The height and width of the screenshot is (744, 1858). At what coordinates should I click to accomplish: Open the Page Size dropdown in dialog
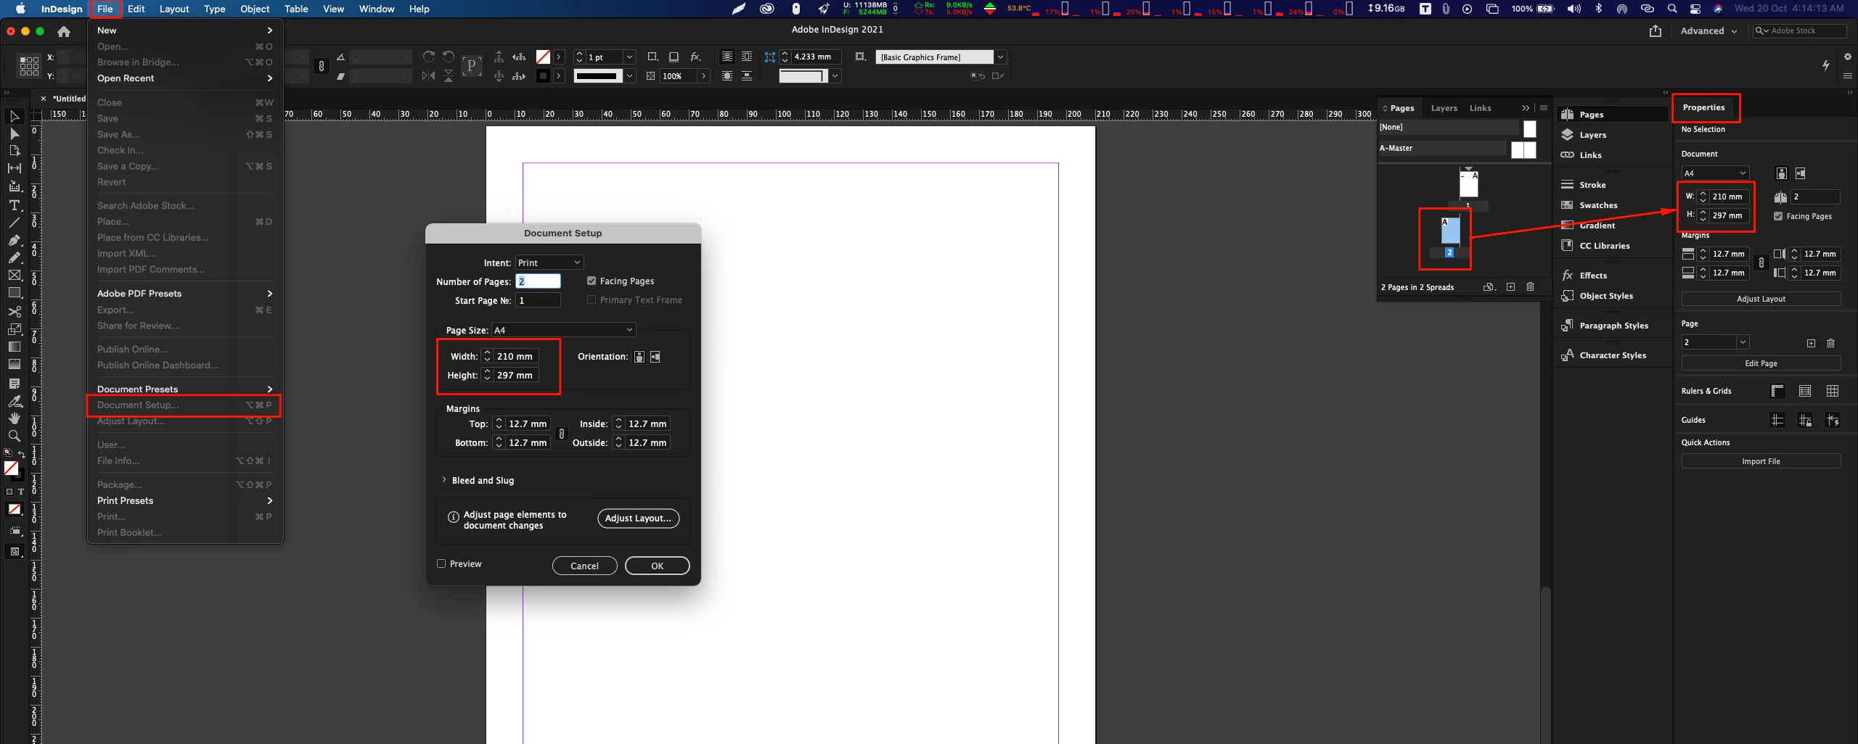pos(564,330)
